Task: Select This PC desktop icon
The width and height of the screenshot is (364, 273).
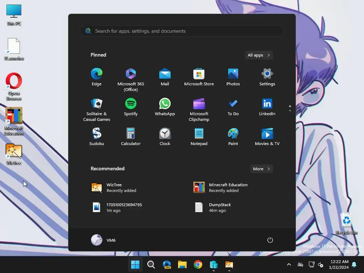Action: tap(14, 15)
